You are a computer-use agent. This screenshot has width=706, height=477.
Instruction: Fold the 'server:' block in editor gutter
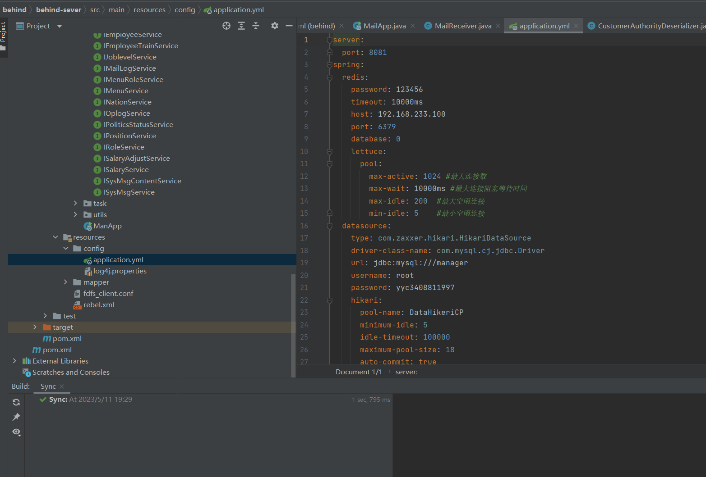pos(330,40)
